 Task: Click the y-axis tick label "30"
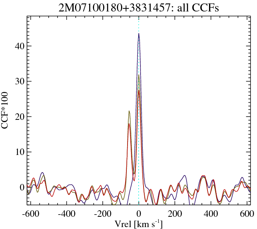coord(19,81)
